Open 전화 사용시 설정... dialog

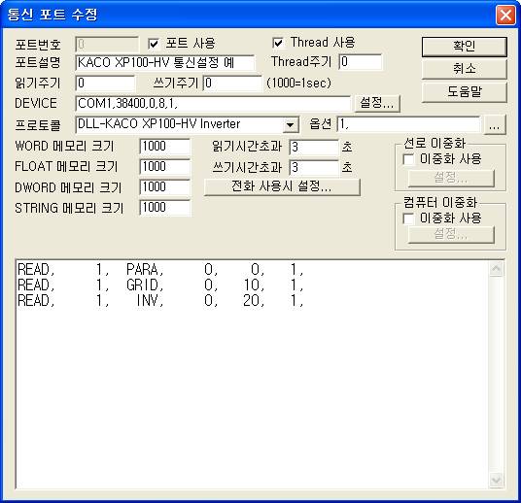(282, 186)
